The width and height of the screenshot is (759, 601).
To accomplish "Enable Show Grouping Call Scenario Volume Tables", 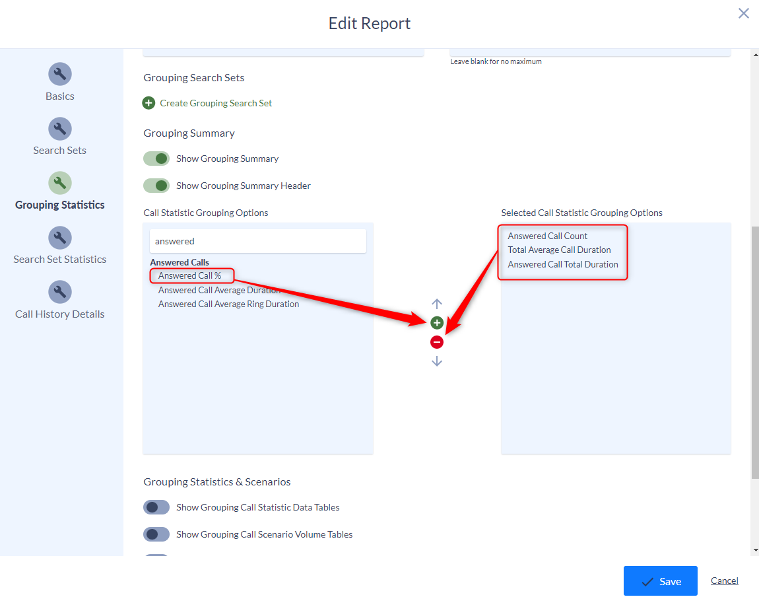I will click(156, 534).
